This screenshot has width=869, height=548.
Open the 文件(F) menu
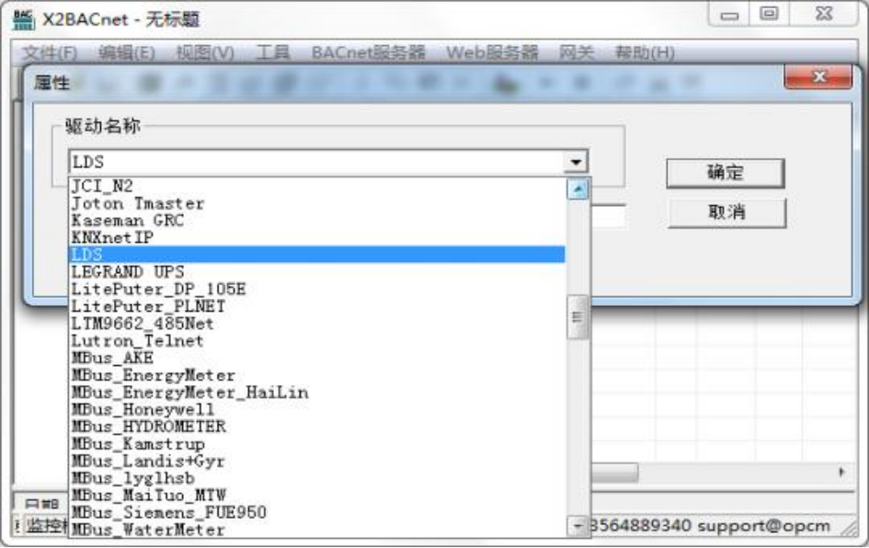pyautogui.click(x=50, y=52)
